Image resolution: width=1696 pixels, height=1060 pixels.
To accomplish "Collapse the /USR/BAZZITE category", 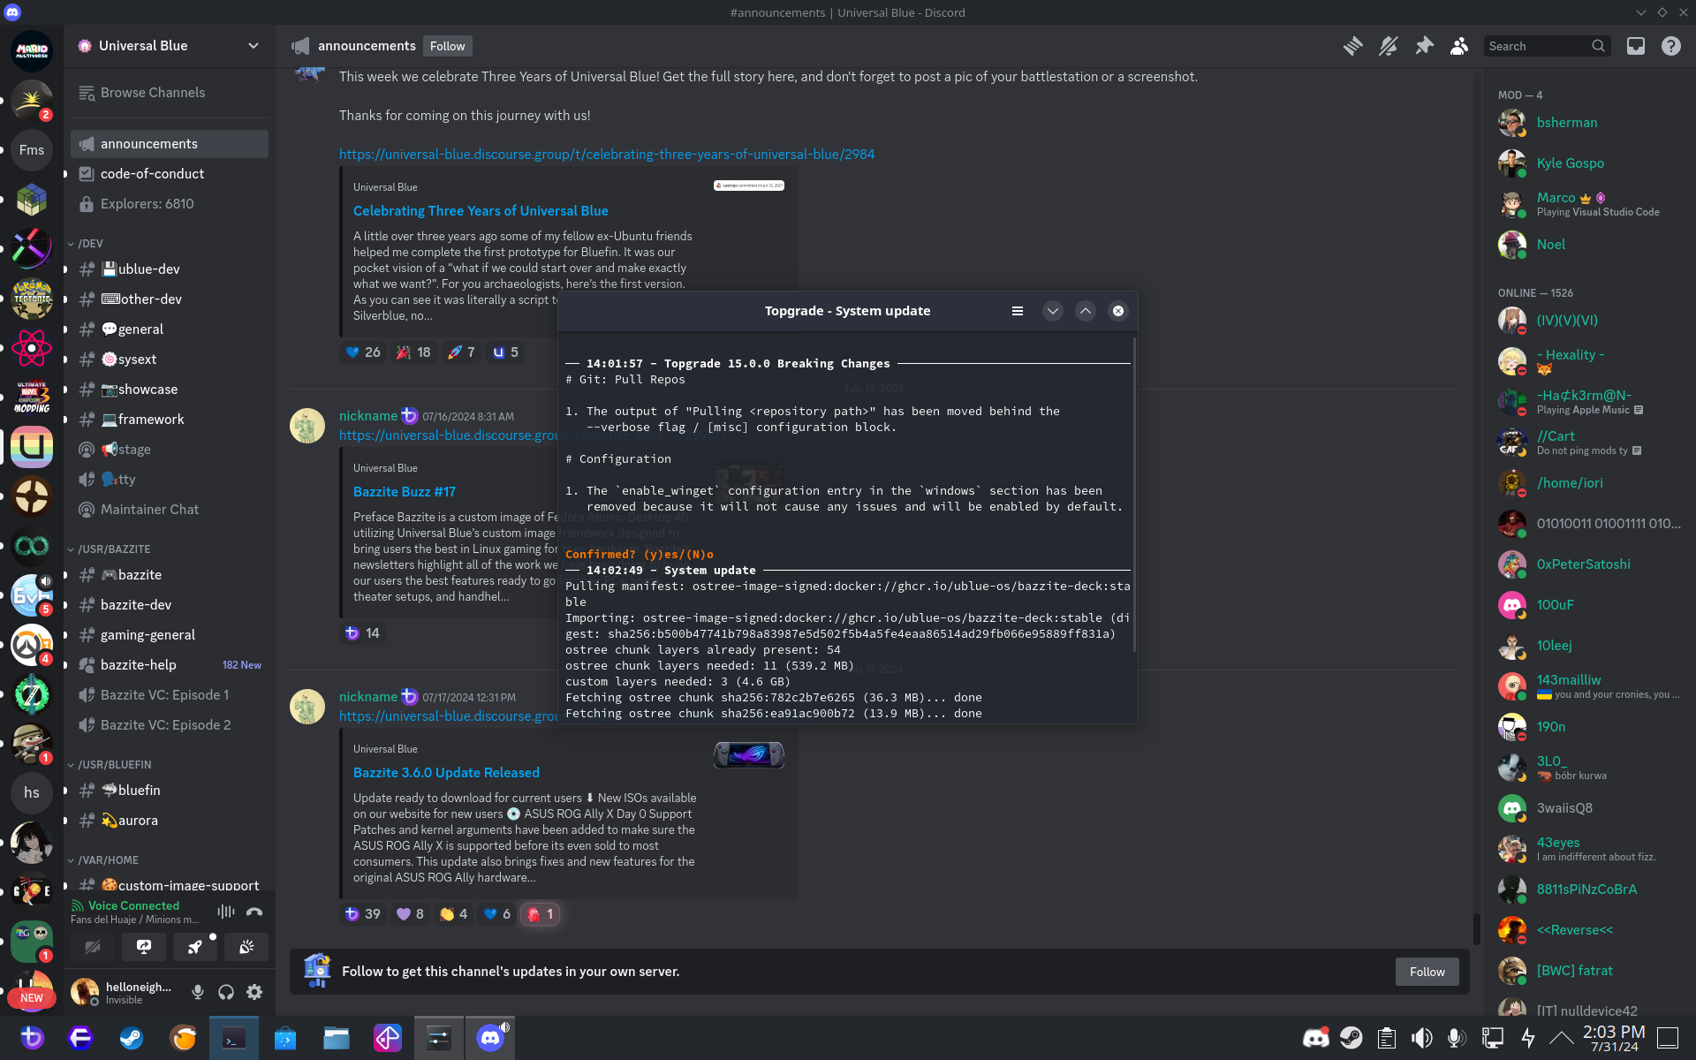I will pos(113,549).
